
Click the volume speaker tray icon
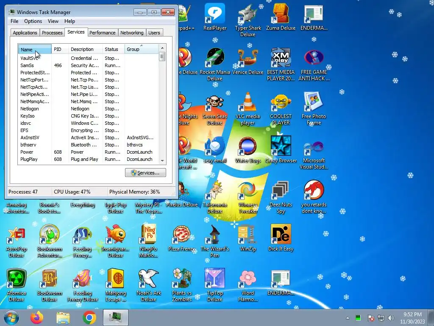[391, 318]
